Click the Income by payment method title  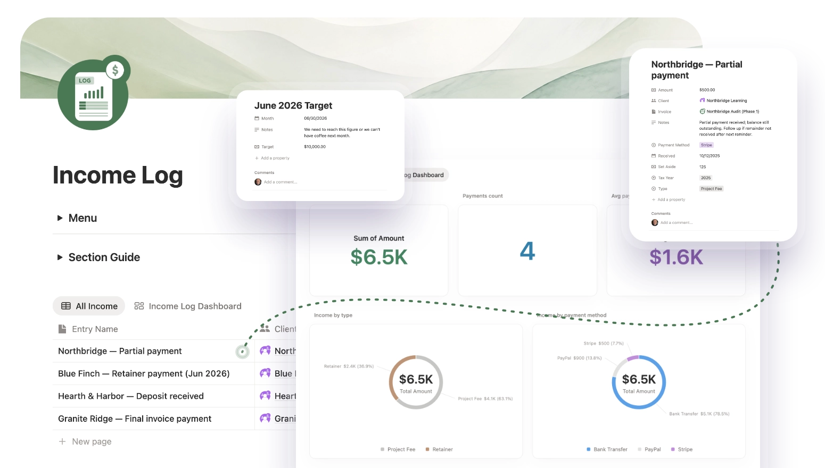click(x=572, y=315)
